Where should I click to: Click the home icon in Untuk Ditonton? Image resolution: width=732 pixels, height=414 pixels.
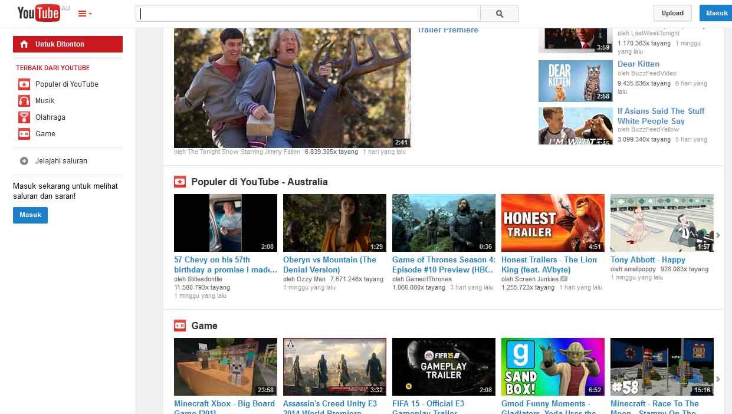(x=24, y=44)
